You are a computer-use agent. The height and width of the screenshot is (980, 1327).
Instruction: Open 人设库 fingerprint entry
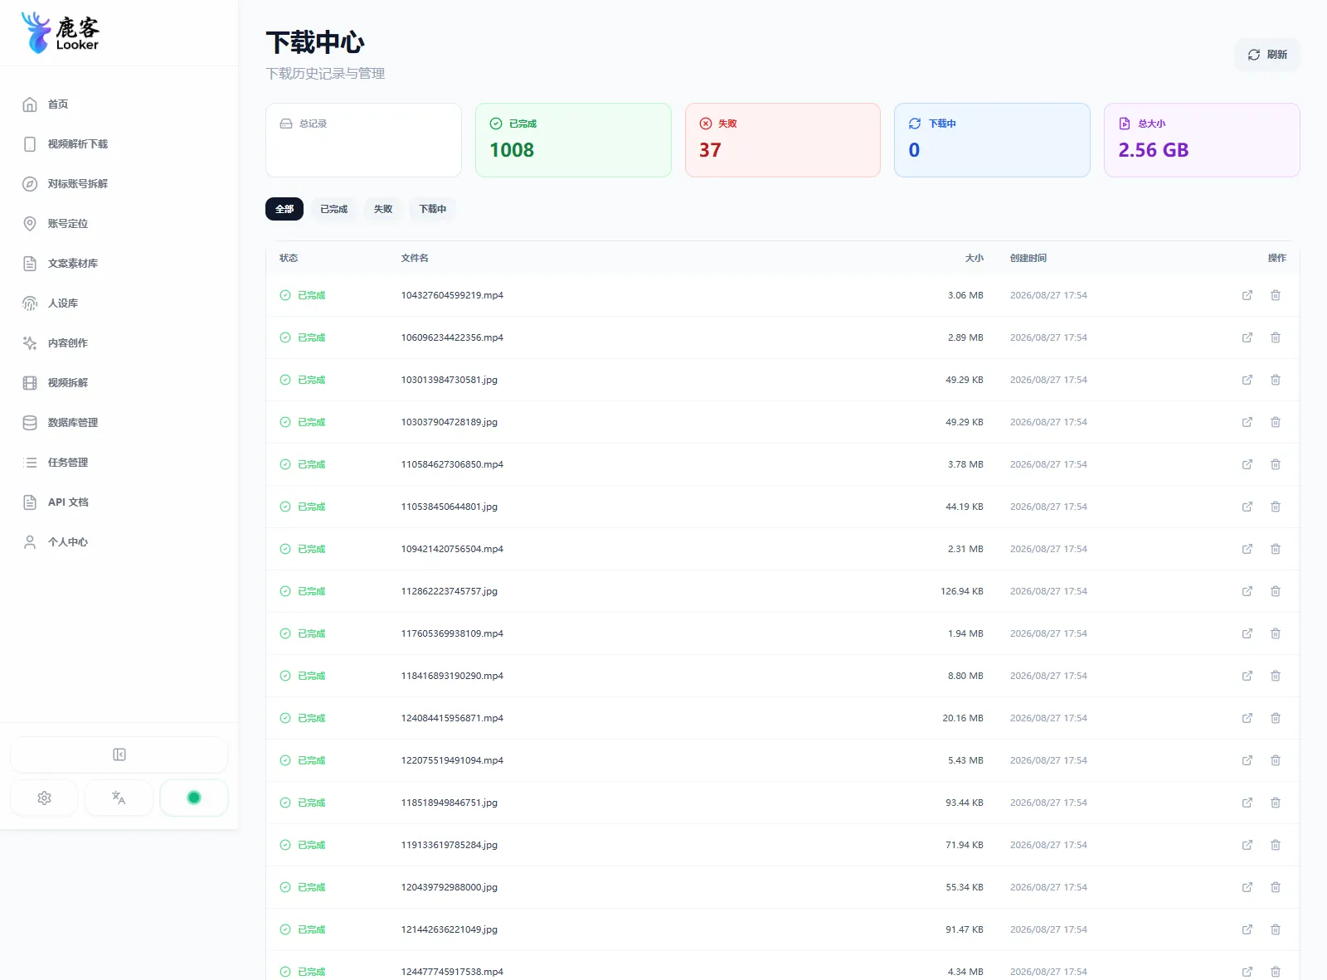pyautogui.click(x=119, y=303)
